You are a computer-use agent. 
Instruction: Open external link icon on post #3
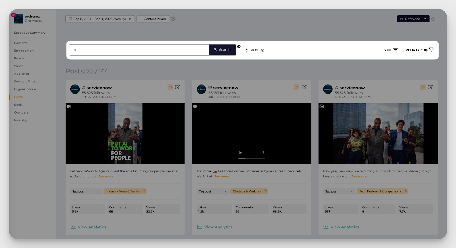(430, 87)
